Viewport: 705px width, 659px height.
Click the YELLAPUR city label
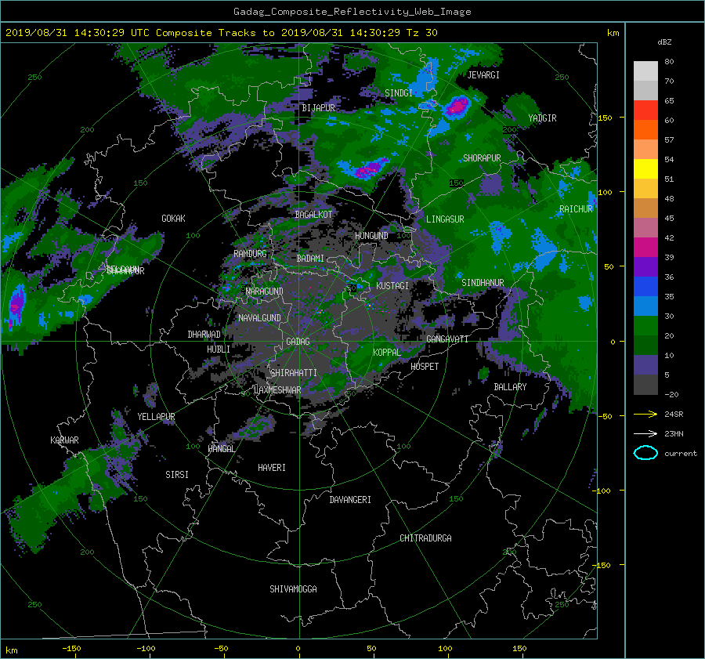(x=156, y=417)
